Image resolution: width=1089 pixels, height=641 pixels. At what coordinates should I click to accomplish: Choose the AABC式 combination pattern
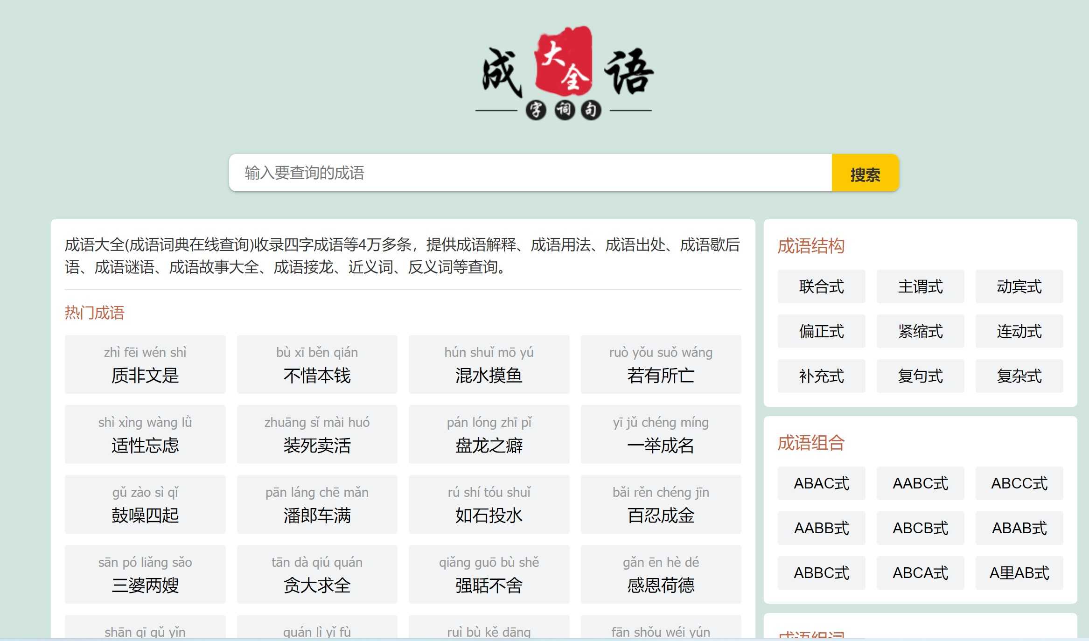(920, 483)
